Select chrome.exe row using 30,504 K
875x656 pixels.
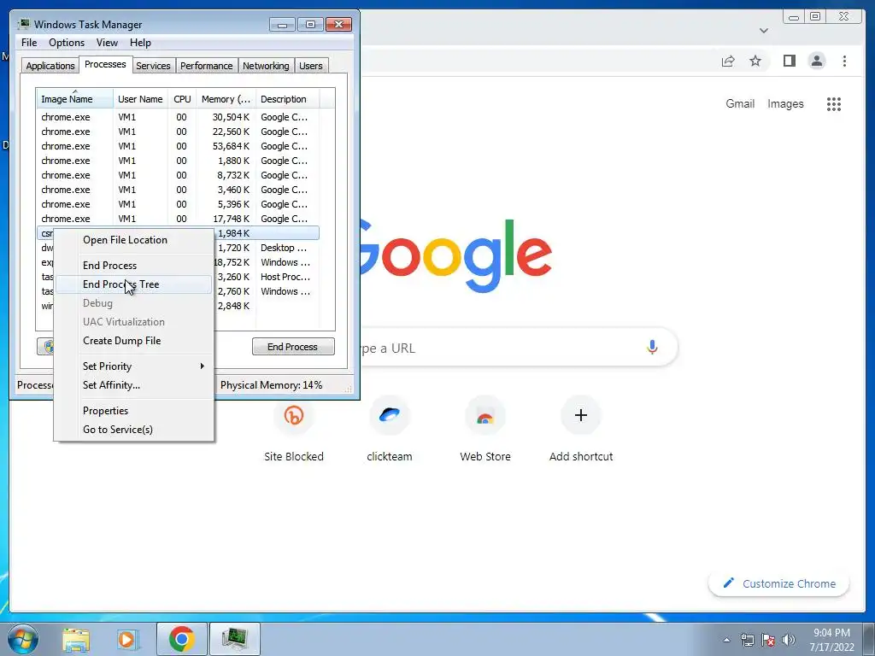178,117
